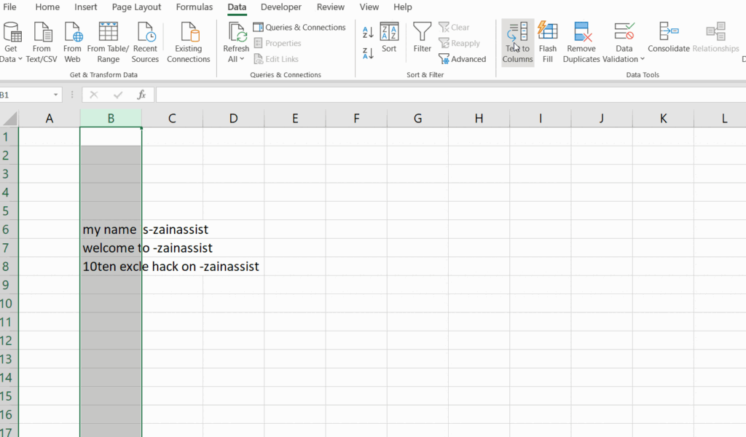The image size is (746, 437).
Task: Switch to the Formulas tab
Action: point(195,7)
